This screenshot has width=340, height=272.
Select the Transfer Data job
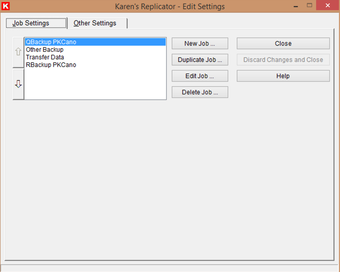coord(95,57)
